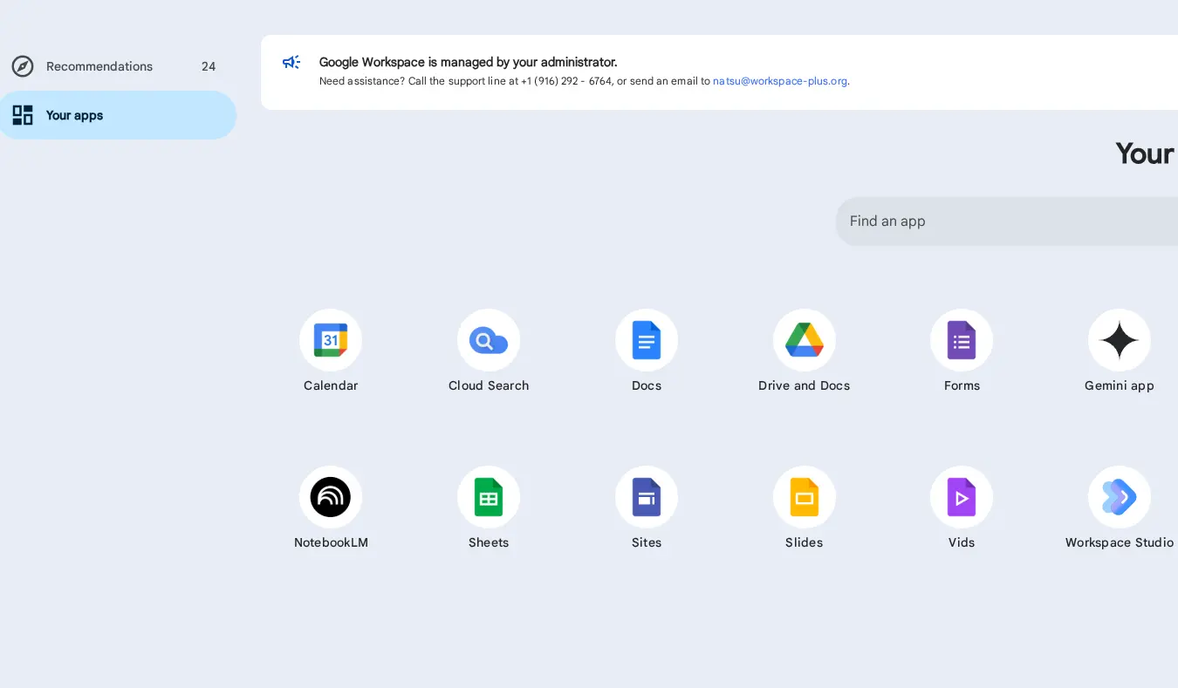Click the NotebookLM text label

(331, 542)
